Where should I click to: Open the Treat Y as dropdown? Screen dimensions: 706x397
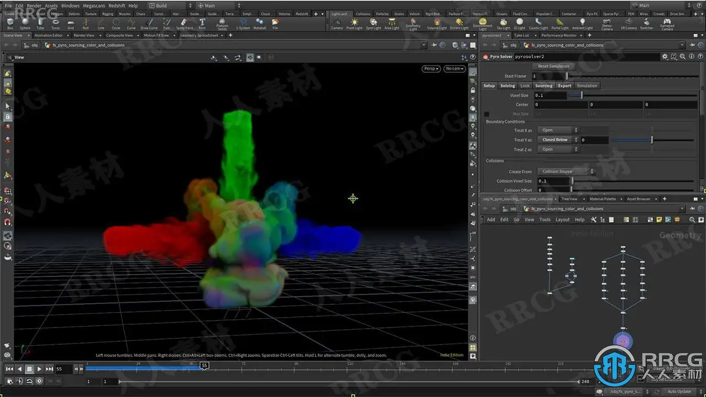pyautogui.click(x=558, y=140)
